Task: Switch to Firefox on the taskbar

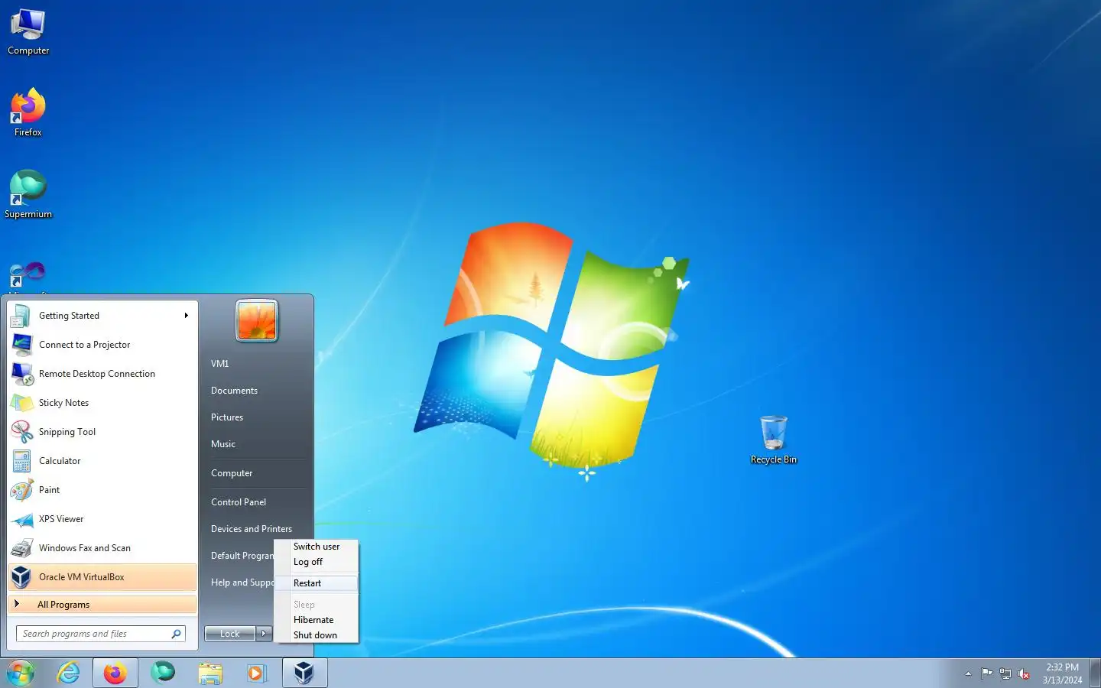Action: pos(115,673)
